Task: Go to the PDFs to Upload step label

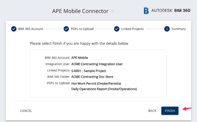Action: 82,29
